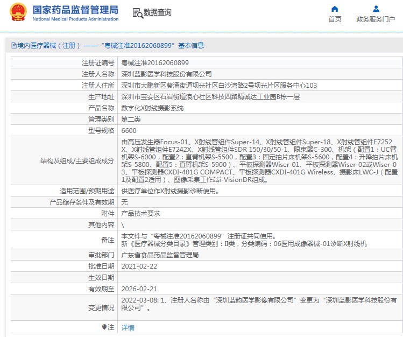403x337 pixels.
Task: Click registrant name 深圳蓝影医学科技股份有限公司
Action: [x=167, y=74]
